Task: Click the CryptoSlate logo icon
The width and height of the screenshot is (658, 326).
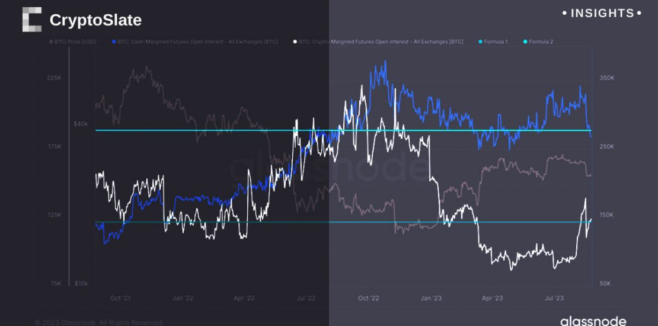Action: point(32,20)
